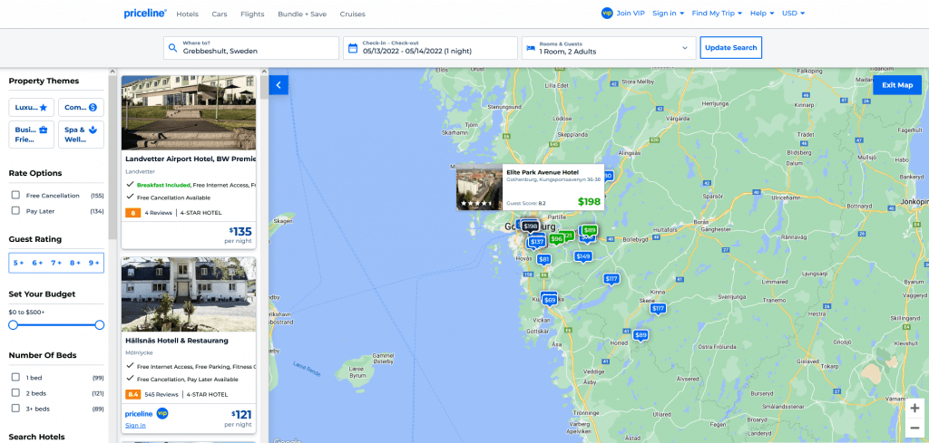Screen dimensions: 929x443
Task: Open the Cruises menu item
Action: tap(353, 14)
